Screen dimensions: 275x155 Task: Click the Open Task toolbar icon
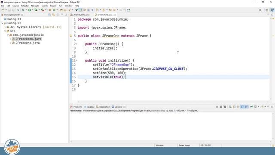coord(65,10)
